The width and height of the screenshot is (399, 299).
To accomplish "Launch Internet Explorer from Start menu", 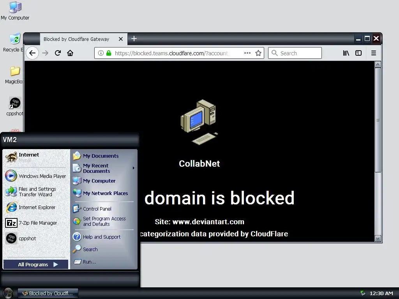I will (x=35, y=207).
